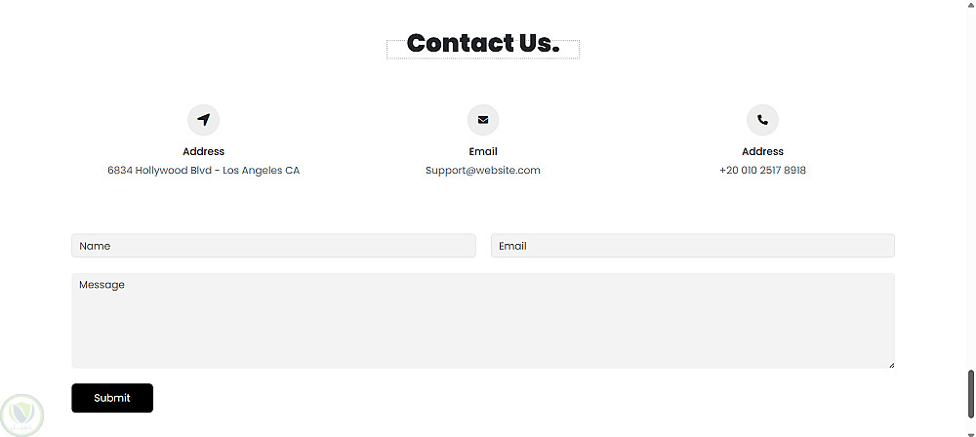Click the location arrow icon above Address

[203, 120]
